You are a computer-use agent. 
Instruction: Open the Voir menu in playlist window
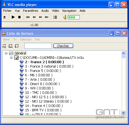[37, 39]
